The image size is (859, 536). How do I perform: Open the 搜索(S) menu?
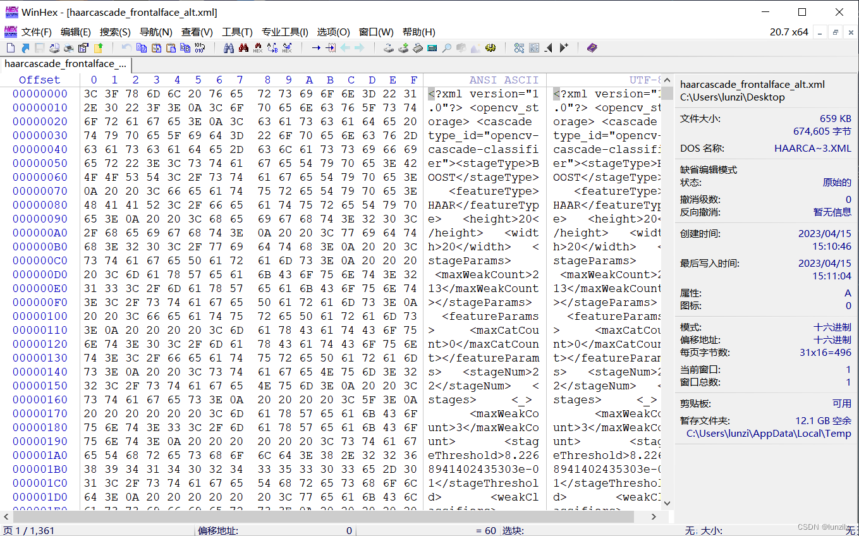coord(115,32)
